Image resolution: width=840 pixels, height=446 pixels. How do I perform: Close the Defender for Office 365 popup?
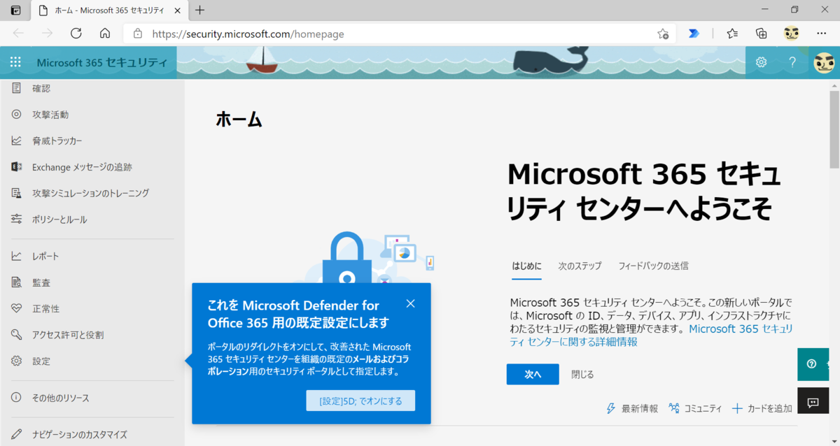[x=410, y=303]
